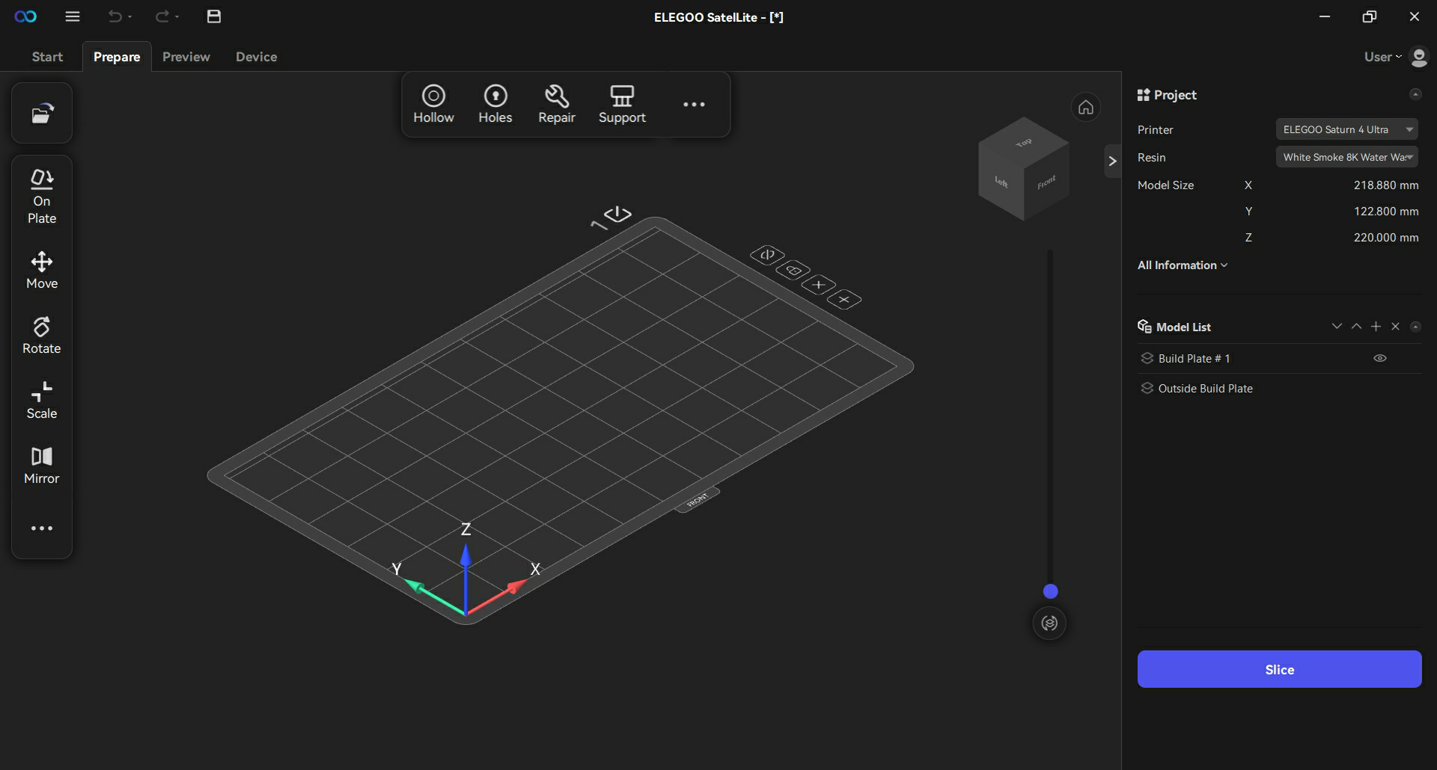Viewport: 1437px width, 770px height.
Task: Switch to the Start tab
Action: [47, 57]
